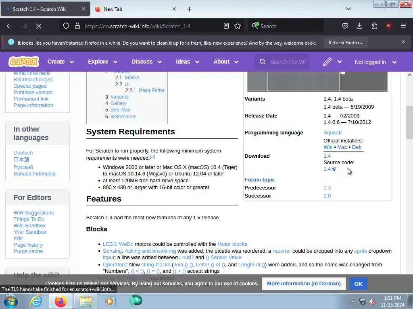Accept cookies with the OK button
The width and height of the screenshot is (413, 309).
tap(358, 284)
